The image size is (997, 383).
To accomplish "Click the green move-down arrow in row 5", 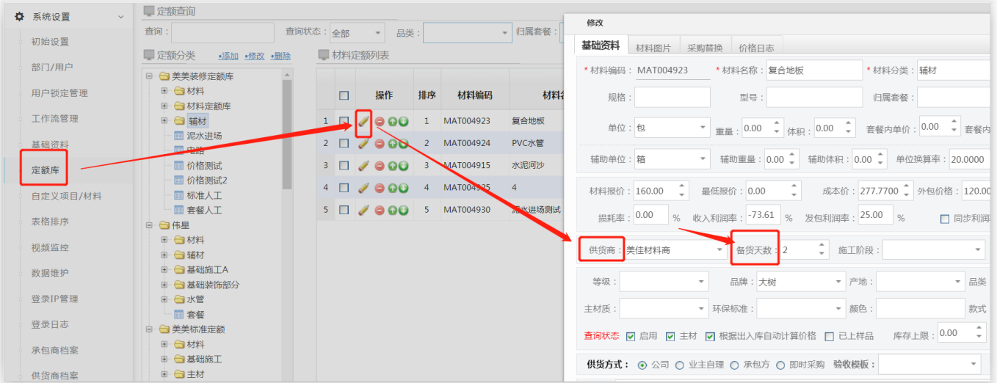I will click(x=404, y=211).
